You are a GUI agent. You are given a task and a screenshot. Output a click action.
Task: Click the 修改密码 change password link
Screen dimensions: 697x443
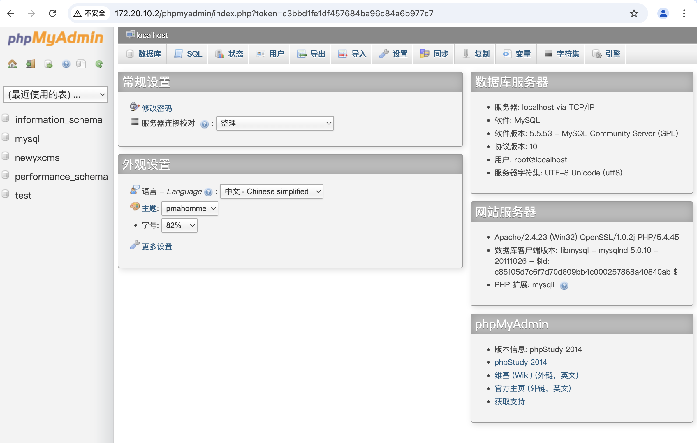point(156,108)
